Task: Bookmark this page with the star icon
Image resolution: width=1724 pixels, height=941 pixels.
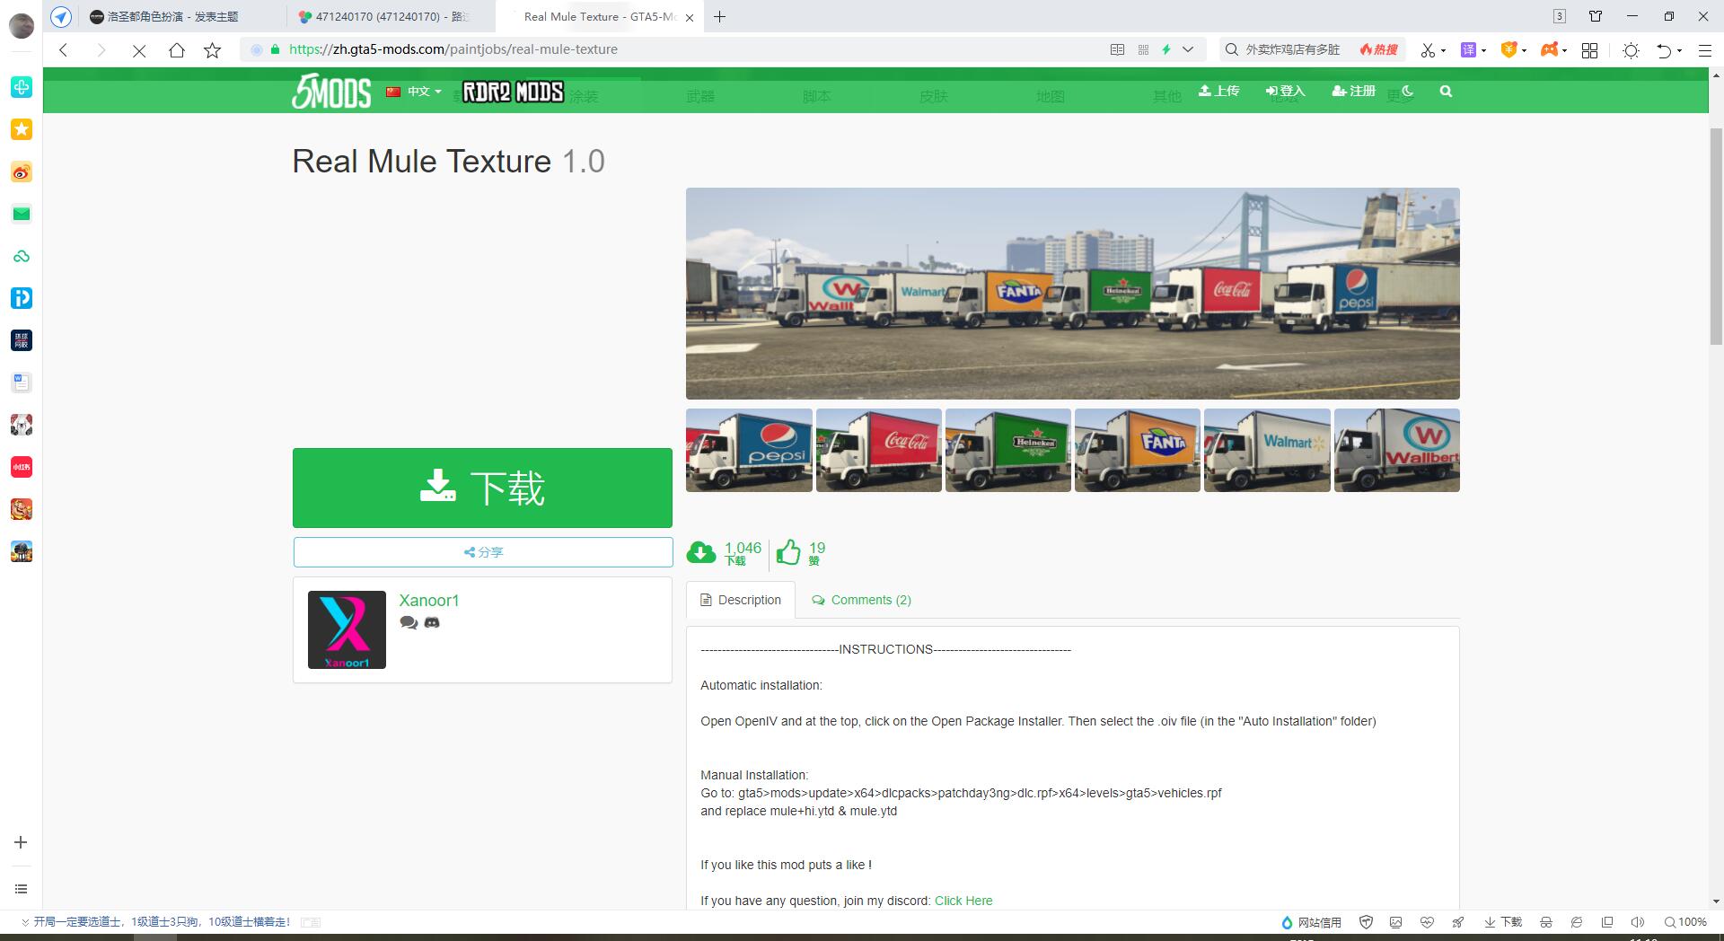Action: (213, 50)
